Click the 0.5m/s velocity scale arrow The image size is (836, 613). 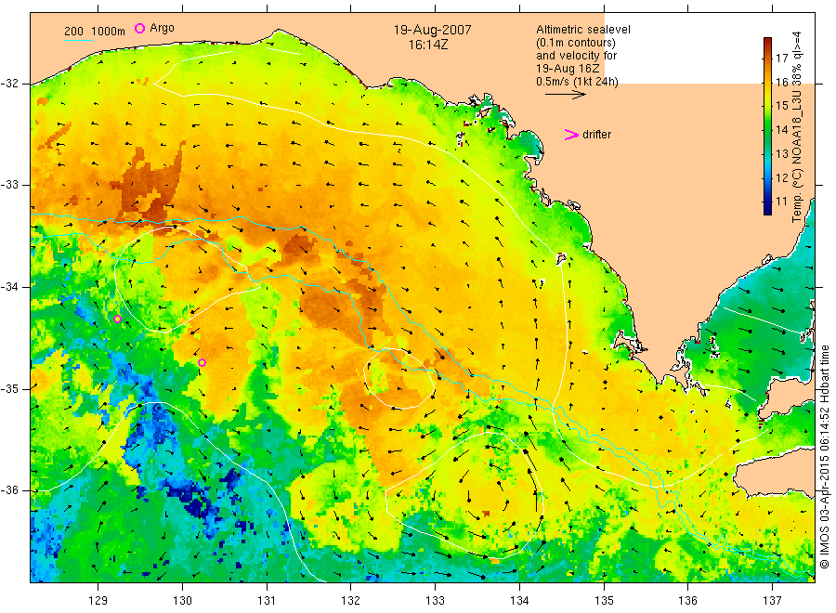565,95
